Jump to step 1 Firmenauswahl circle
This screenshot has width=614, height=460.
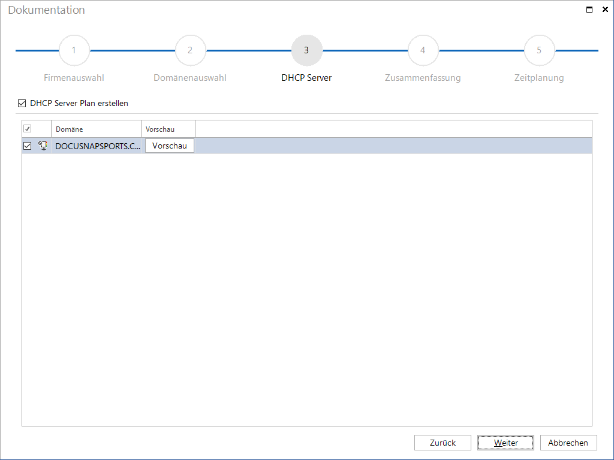[x=74, y=50]
